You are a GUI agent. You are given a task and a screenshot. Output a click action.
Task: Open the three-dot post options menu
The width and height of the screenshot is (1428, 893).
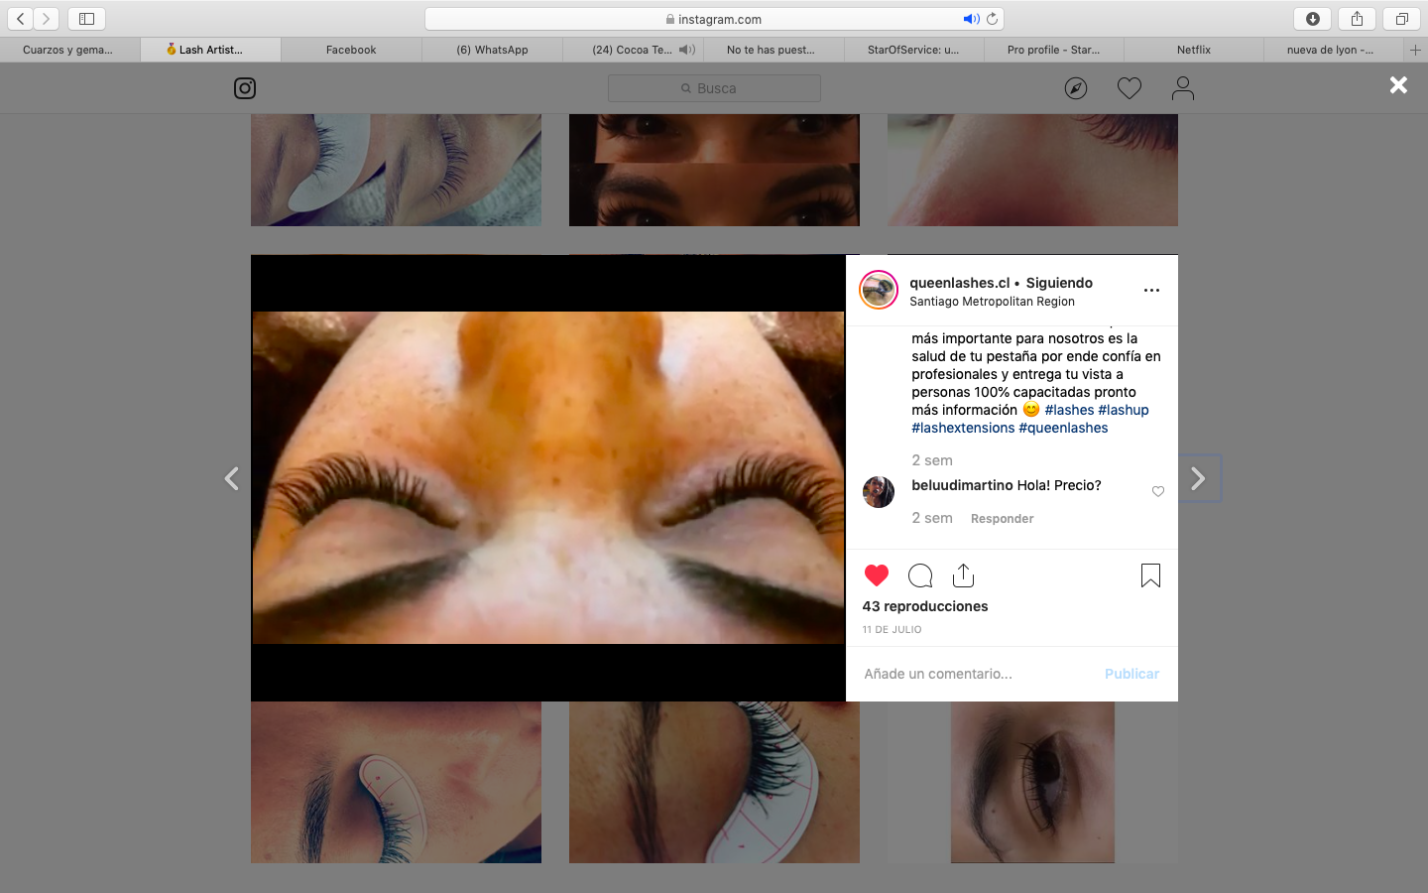(1151, 291)
